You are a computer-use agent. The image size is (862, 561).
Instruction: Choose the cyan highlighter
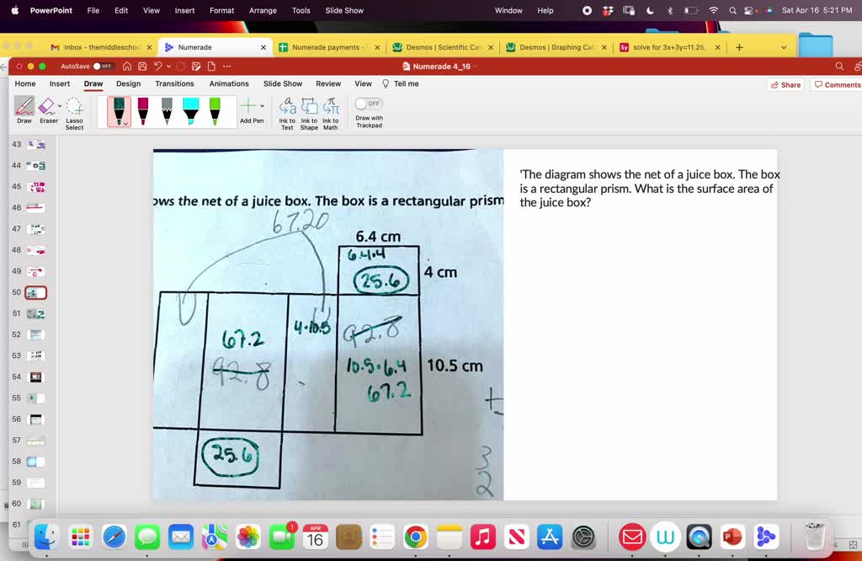pyautogui.click(x=189, y=107)
